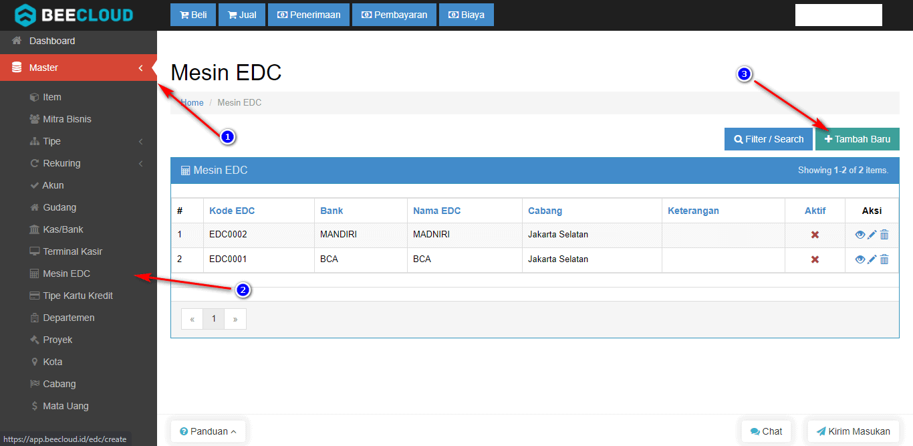Click Jakarta Selatan in EDC0001 row
Viewport: 913px width, 446px height.
pyautogui.click(x=558, y=259)
